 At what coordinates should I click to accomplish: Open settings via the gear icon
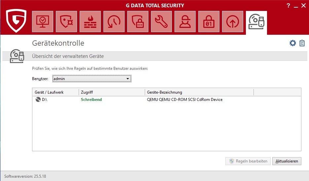coord(292,43)
